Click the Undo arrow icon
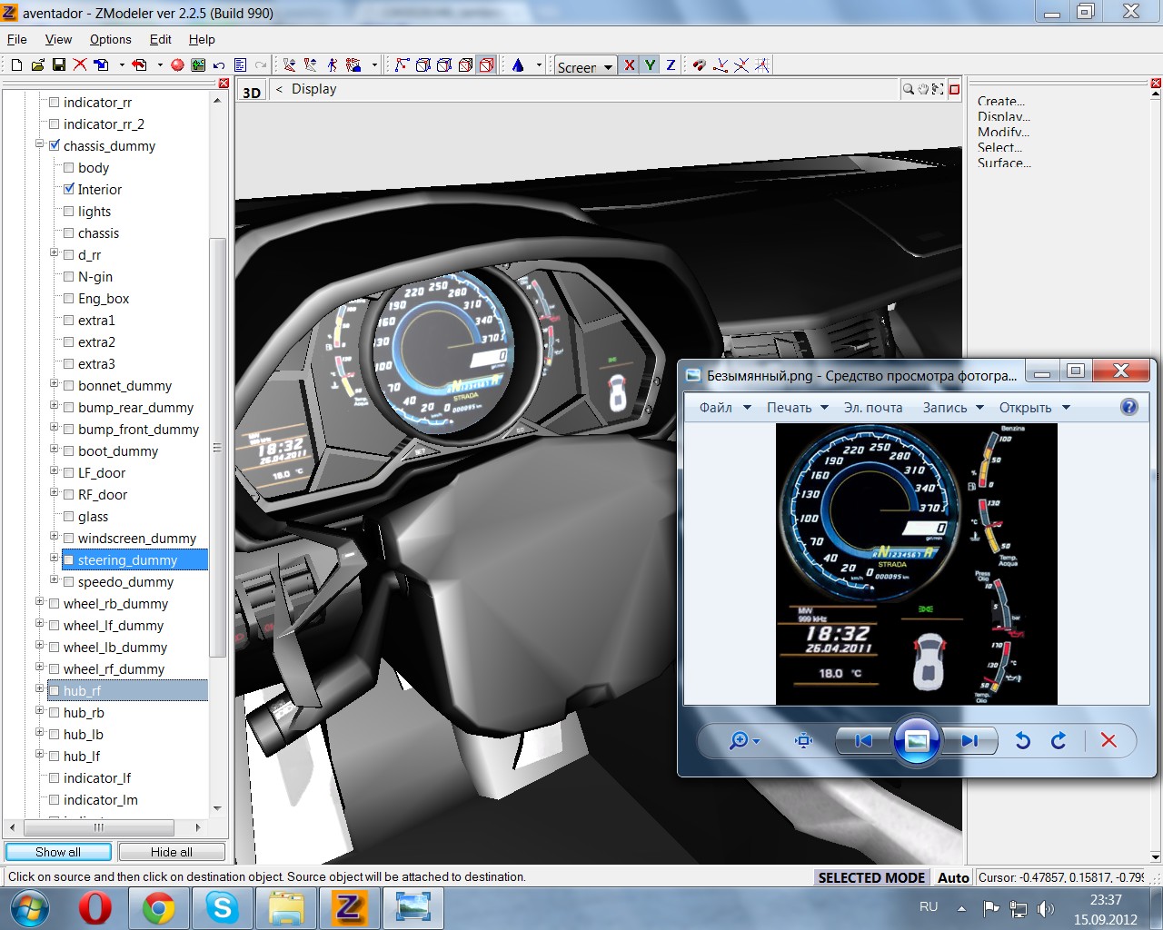1163x930 pixels. 219,64
